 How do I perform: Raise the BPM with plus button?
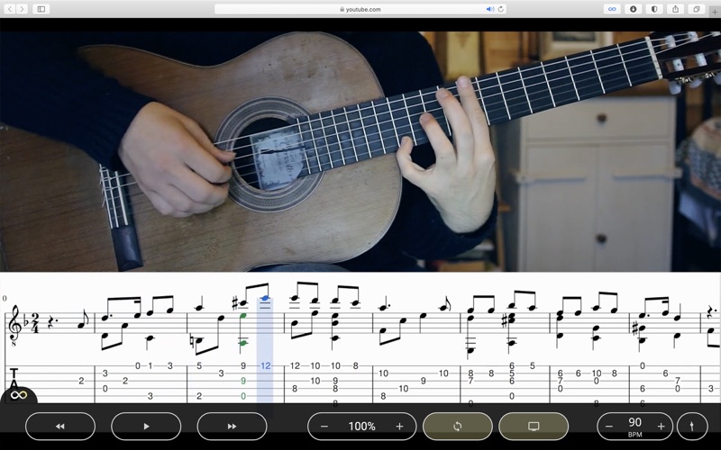661,426
